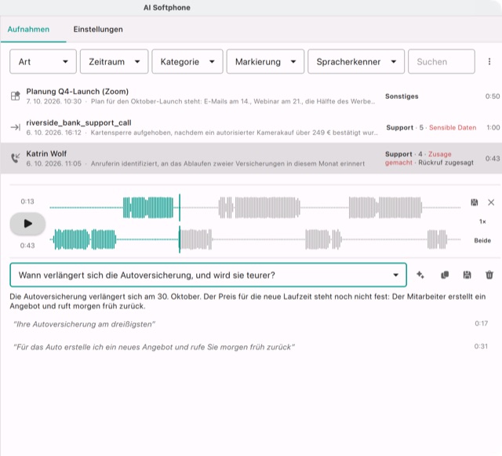Click the Zoom meeting icon of Planung Q4-Launch
The height and width of the screenshot is (456, 502).
pyautogui.click(x=16, y=96)
